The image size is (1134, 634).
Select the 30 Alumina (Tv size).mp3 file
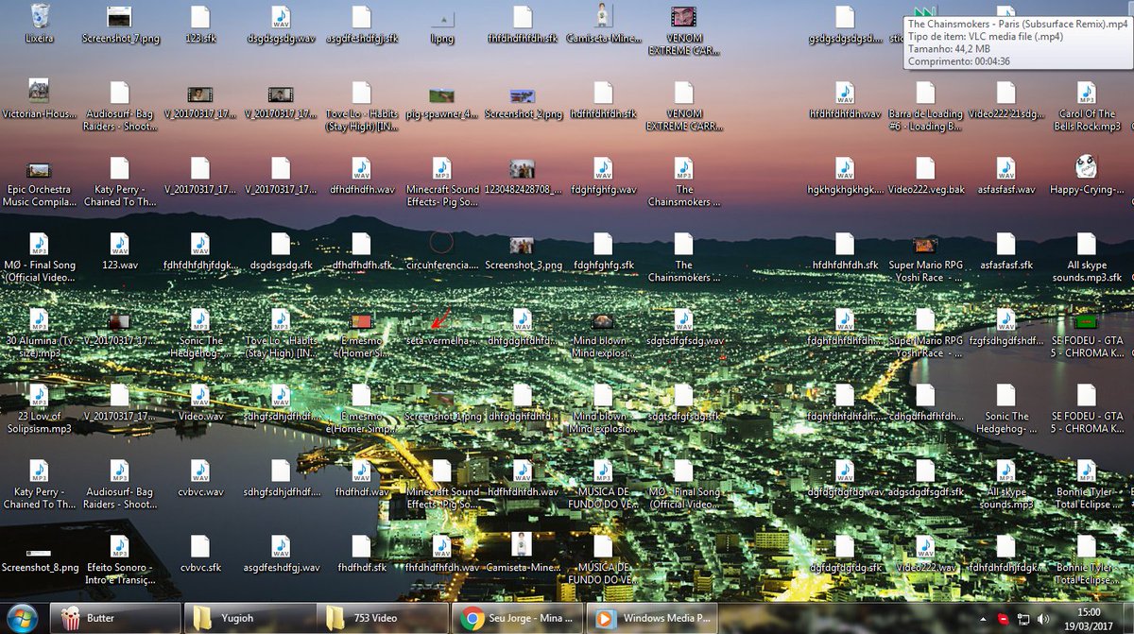click(x=39, y=331)
